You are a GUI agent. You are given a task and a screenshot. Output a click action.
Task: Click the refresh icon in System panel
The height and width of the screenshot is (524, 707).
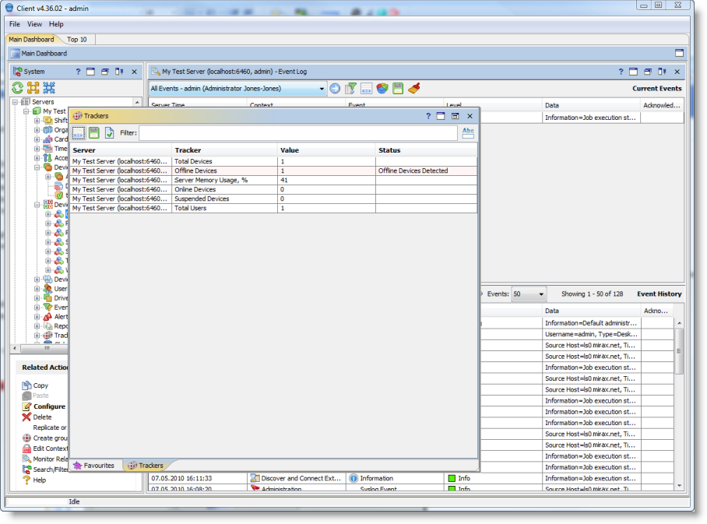pos(18,88)
